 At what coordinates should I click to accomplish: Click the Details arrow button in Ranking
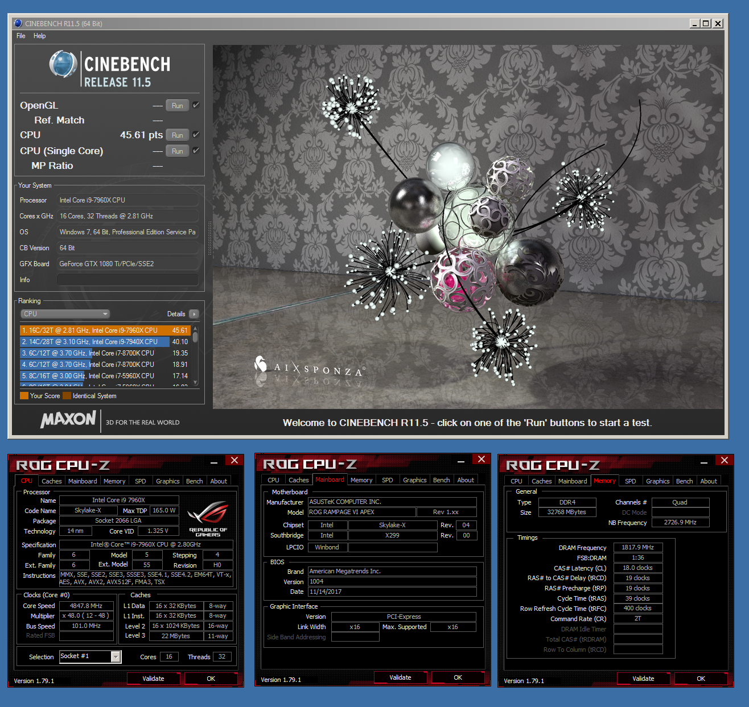coord(194,314)
